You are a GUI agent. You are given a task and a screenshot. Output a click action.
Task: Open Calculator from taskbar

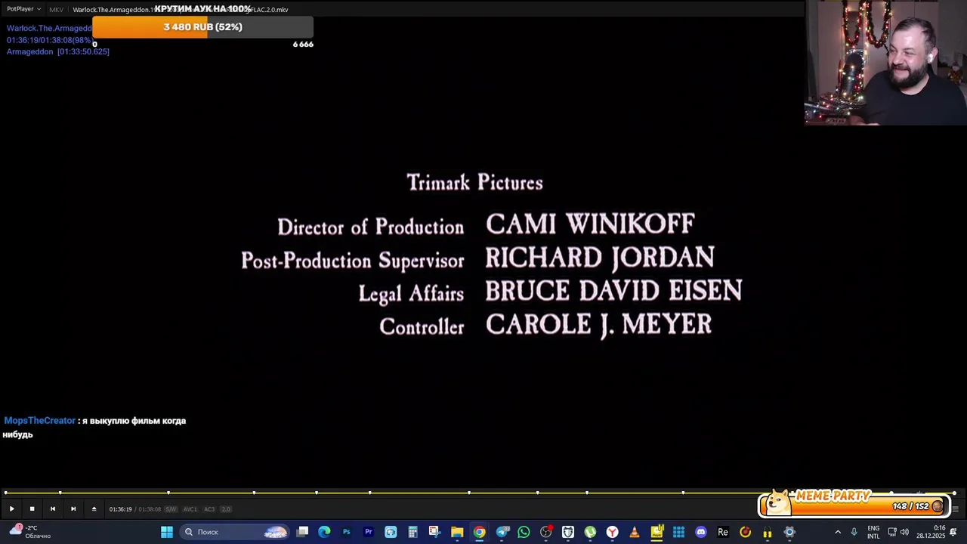(x=412, y=532)
